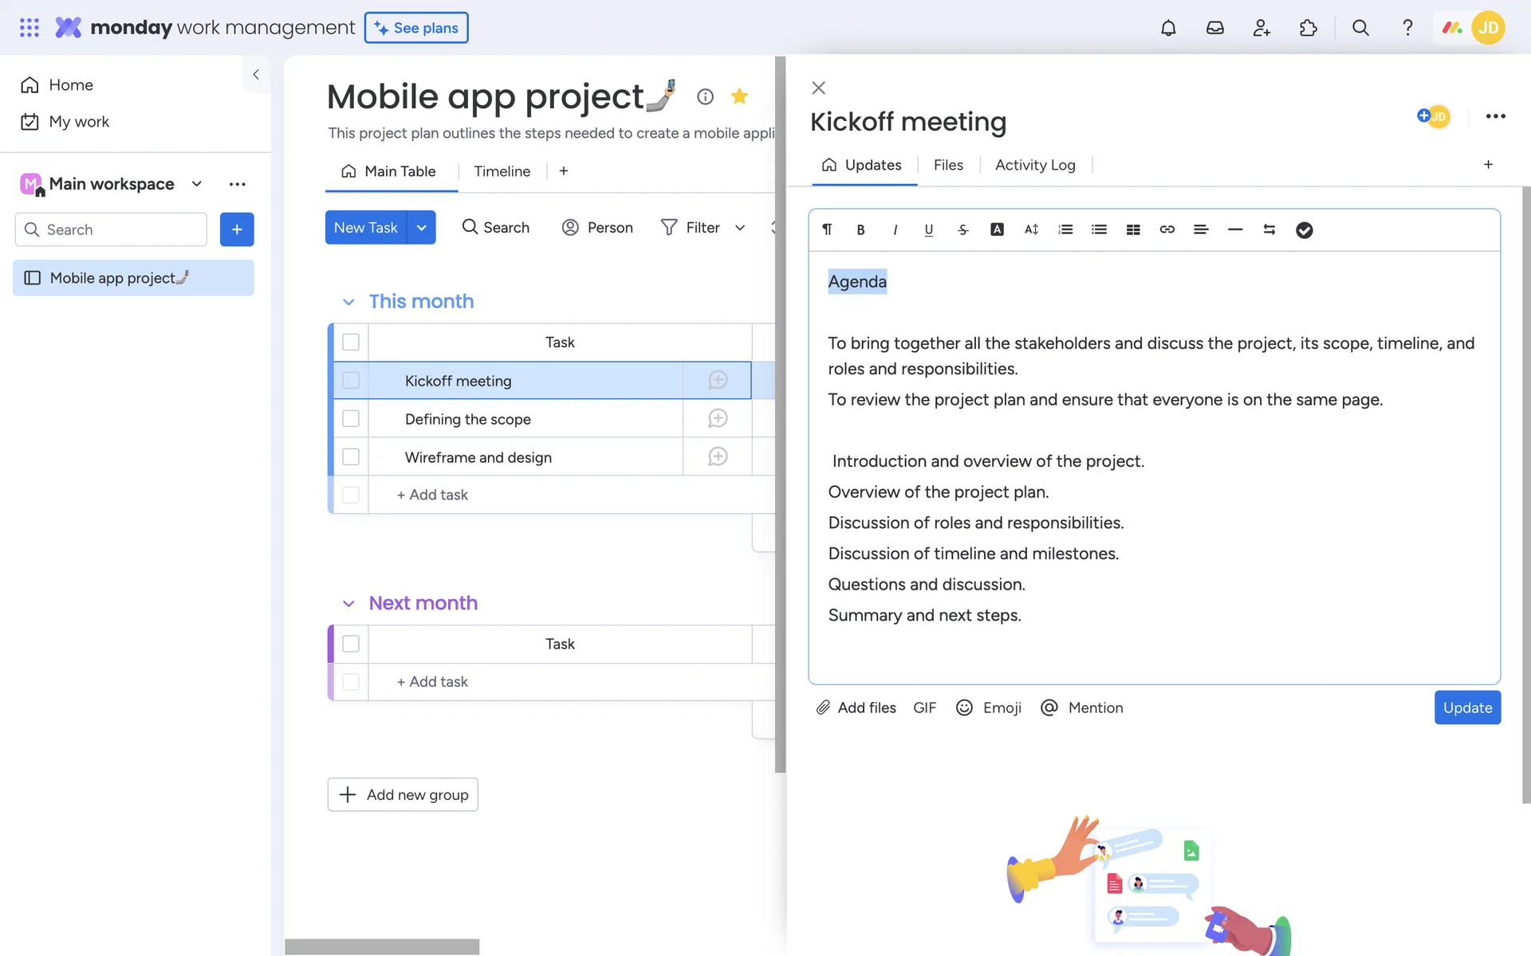This screenshot has height=956, width=1531.
Task: Star the Mobile app project board
Action: [739, 96]
